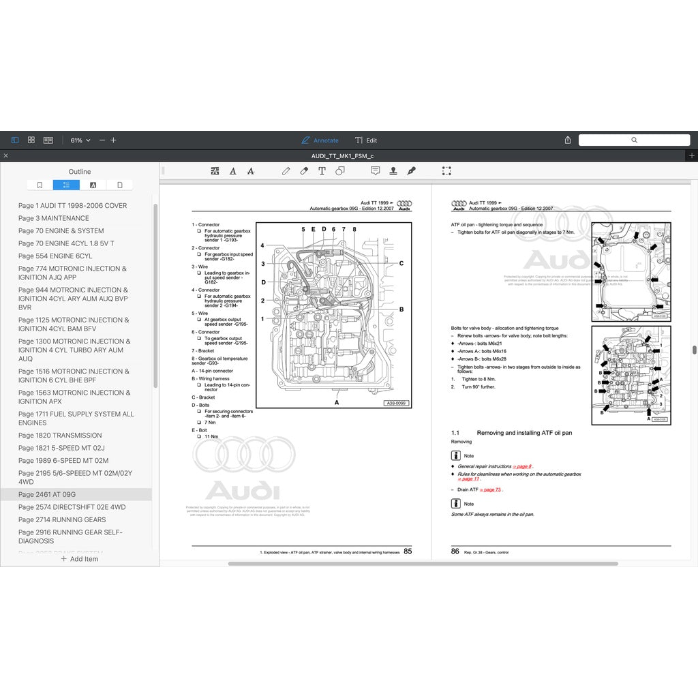698x698 pixels.
Task: Select the strikethrough text tool
Action: coord(250,171)
